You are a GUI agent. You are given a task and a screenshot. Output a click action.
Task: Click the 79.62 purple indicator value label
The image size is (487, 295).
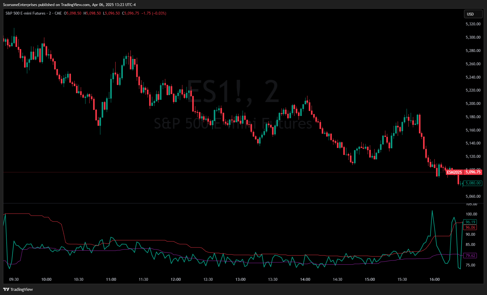click(x=470, y=256)
